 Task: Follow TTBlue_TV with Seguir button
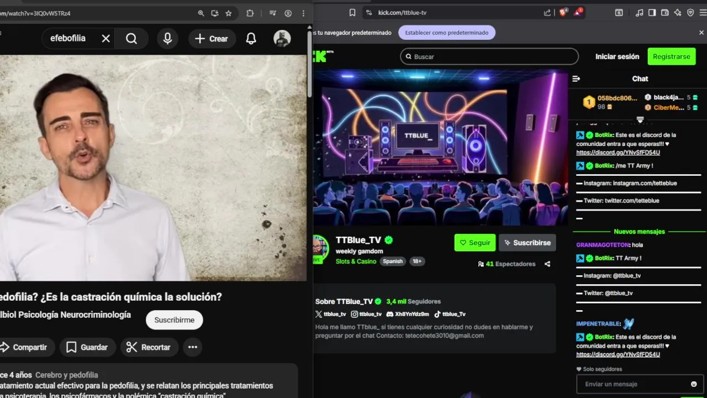pos(474,243)
